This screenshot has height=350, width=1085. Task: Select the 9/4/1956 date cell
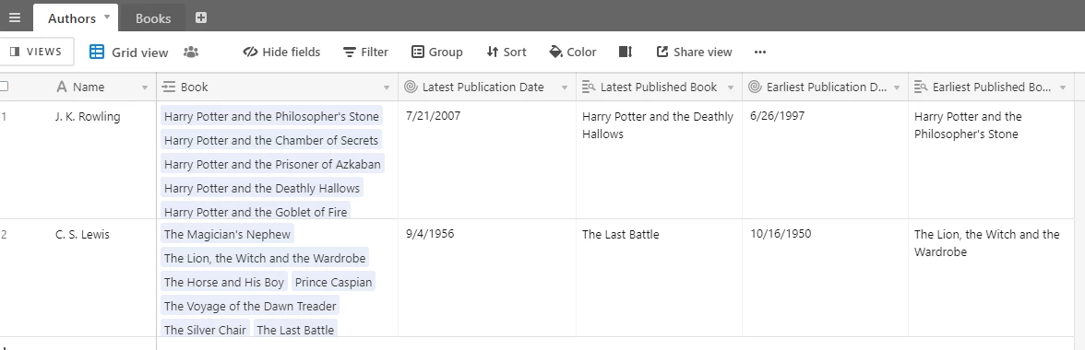[x=487, y=278]
